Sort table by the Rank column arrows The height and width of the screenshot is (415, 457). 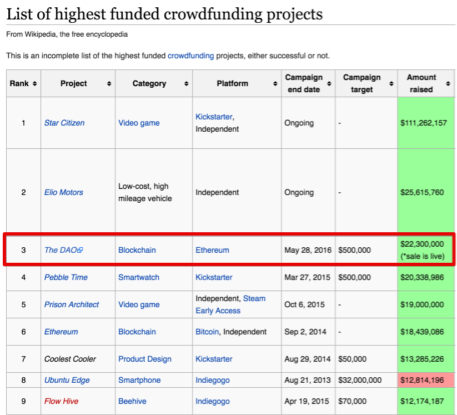click(34, 84)
